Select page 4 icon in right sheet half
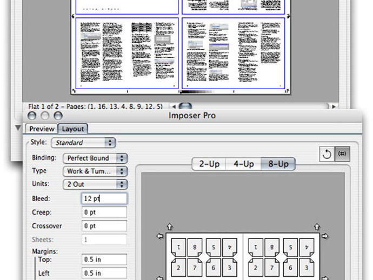 [307, 247]
